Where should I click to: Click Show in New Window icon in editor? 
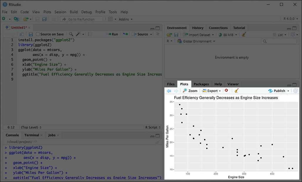coord(22,34)
